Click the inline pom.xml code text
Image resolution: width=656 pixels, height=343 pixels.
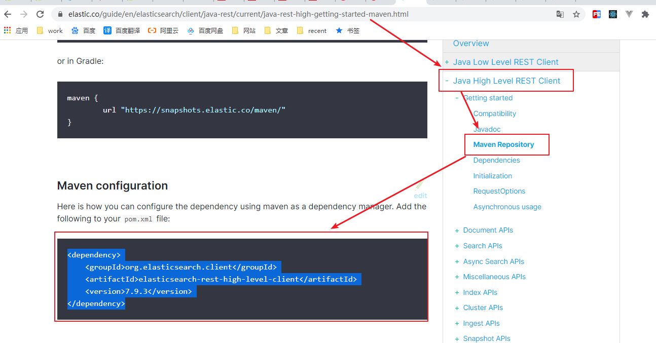point(138,219)
